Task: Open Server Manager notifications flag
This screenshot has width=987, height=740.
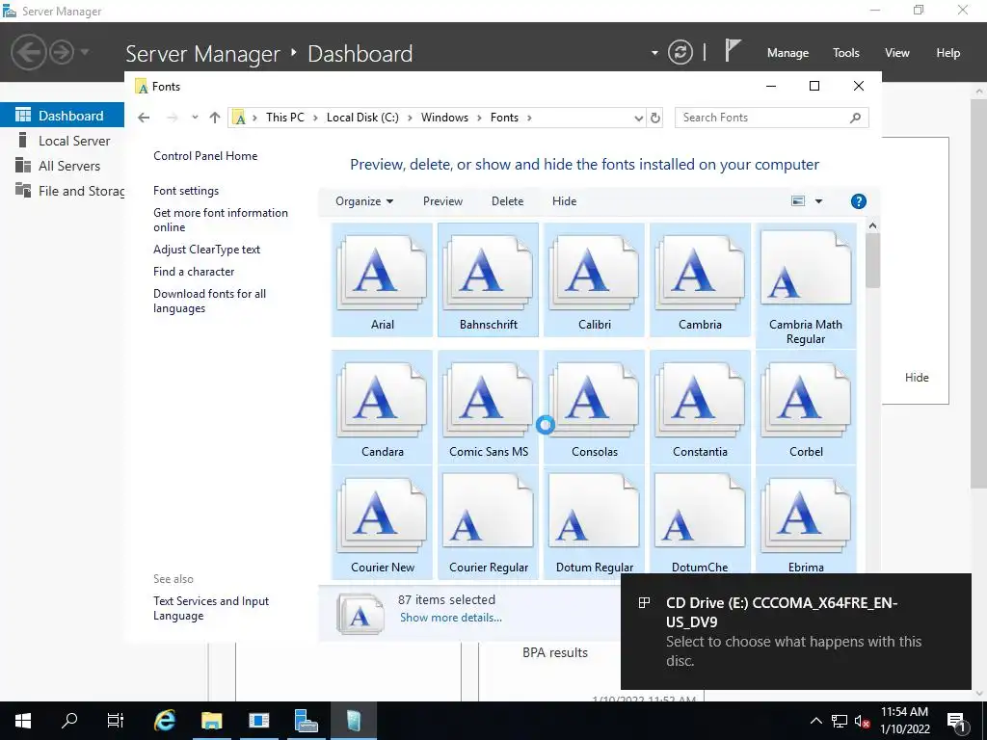Action: (x=732, y=51)
